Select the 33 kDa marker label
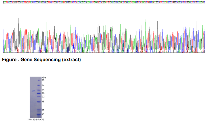206x122 pixels. point(43,90)
